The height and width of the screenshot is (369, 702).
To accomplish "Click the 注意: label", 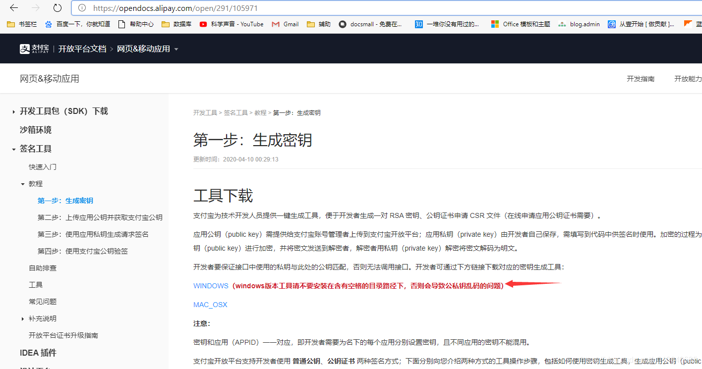I will 202,323.
